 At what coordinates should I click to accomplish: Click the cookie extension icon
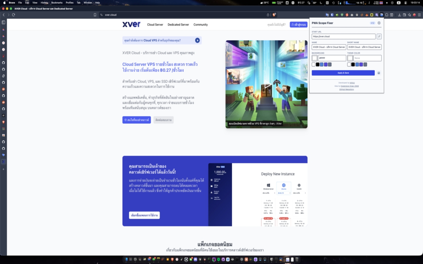(362, 15)
